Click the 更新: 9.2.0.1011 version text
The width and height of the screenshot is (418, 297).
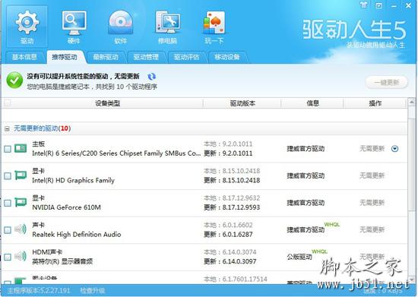click(228, 153)
